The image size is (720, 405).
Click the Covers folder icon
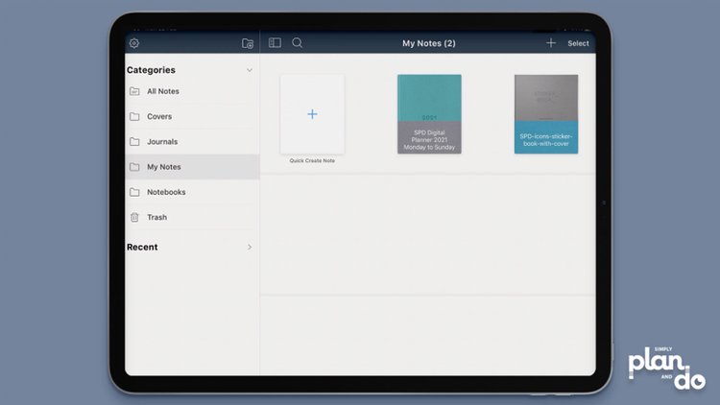[x=134, y=117]
